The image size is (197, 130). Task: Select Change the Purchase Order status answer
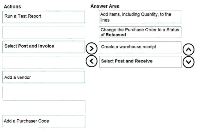click(x=140, y=32)
